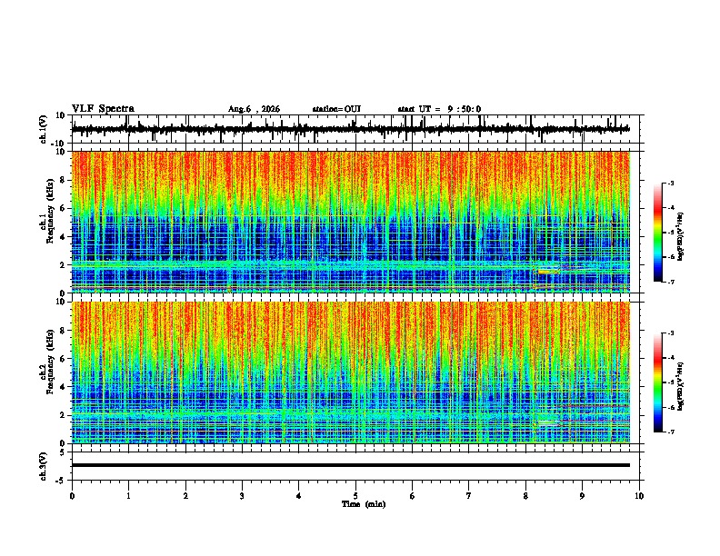
Task: Click the ch.1 voltage waveform trace
Action: pos(350,129)
